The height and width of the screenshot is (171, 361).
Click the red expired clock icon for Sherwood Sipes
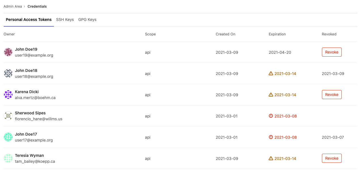click(x=271, y=116)
